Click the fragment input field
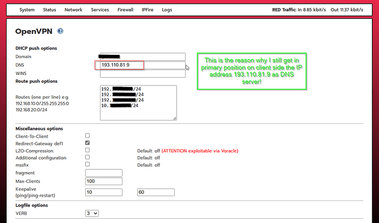Screen dimensions: 379x223 pos(104,173)
